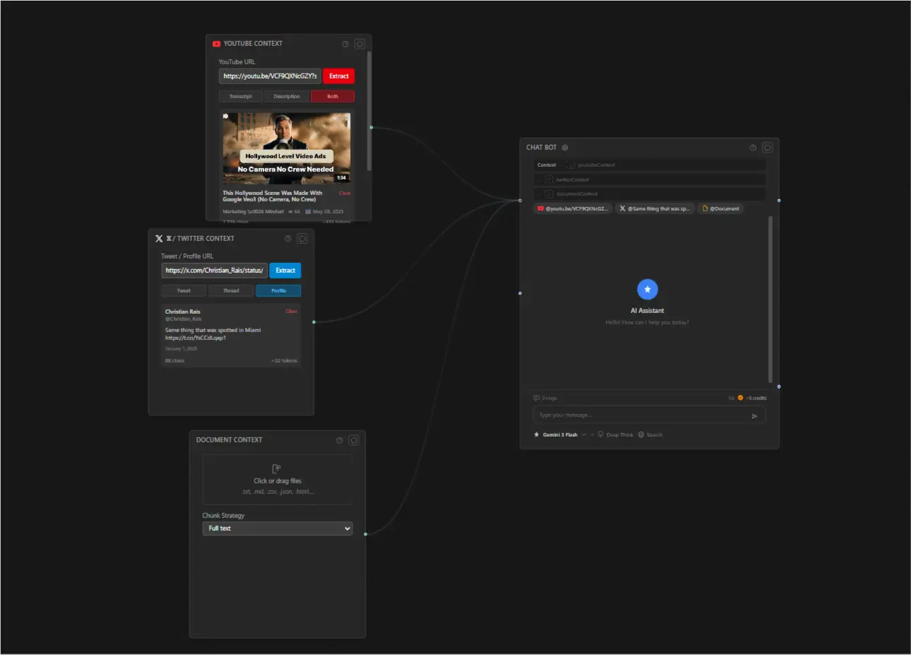This screenshot has height=655, width=911.
Task: Enable the Both mode on Youtube Context
Action: tap(332, 95)
